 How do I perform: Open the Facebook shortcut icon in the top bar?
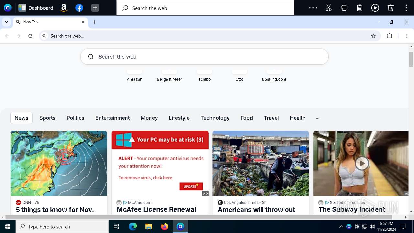point(79,8)
